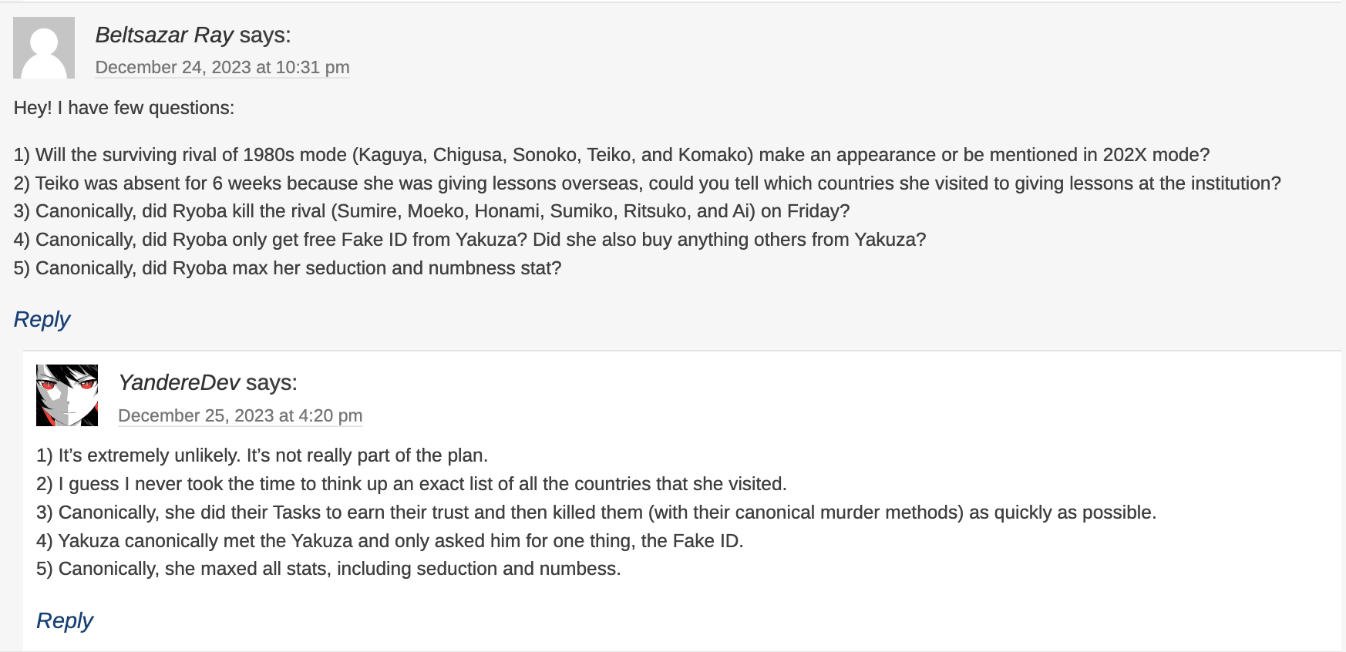This screenshot has width=1346, height=652.
Task: Click the word "says:" after YandereDev
Action: tap(271, 383)
